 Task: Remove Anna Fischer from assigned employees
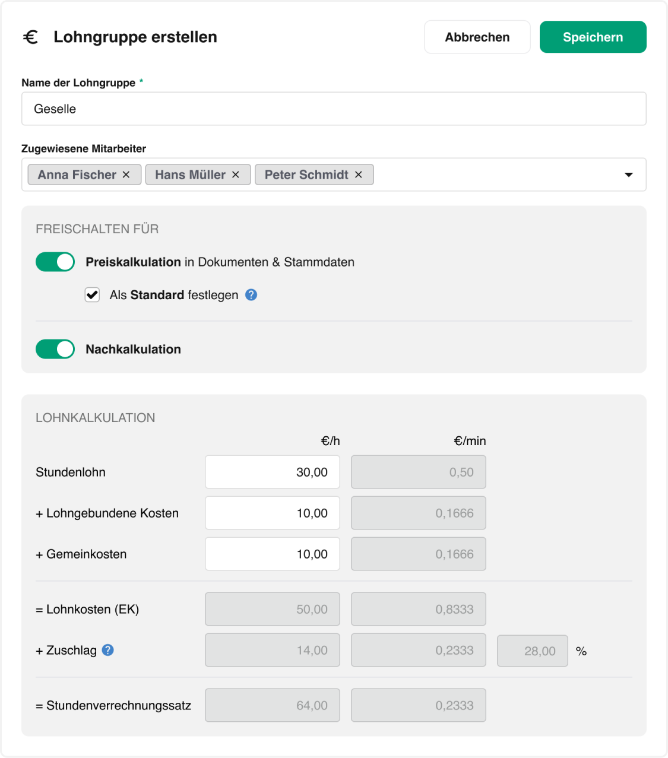point(126,175)
